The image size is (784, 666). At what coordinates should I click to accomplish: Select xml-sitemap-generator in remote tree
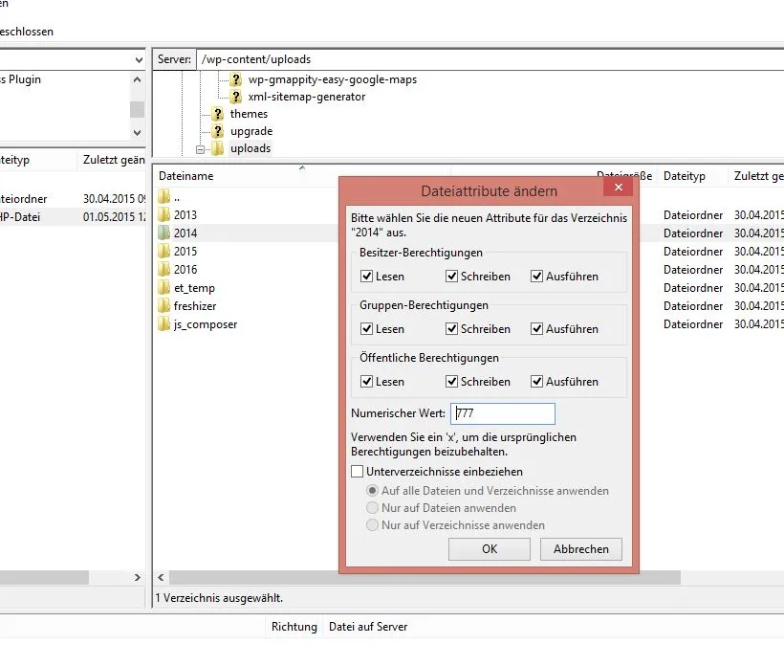(x=307, y=97)
